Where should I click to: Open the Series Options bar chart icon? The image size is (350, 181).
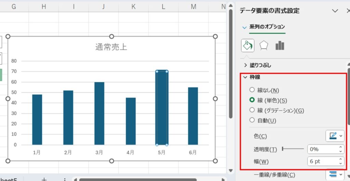[280, 45]
